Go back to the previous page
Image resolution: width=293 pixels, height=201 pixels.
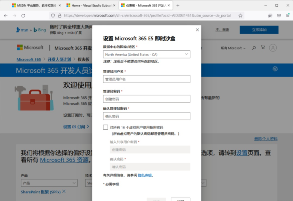coord(6,16)
